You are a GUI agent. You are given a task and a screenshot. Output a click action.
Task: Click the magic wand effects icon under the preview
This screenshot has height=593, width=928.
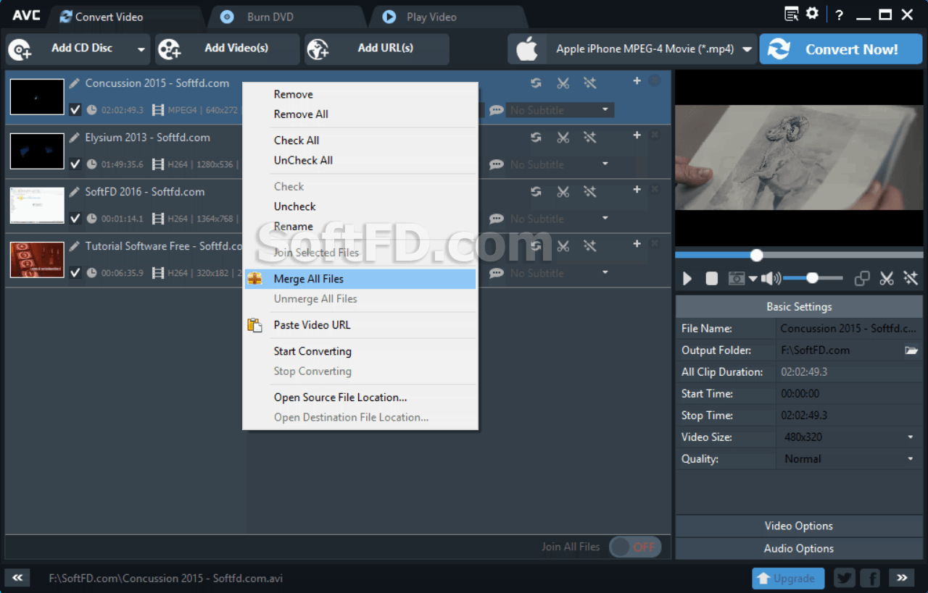[911, 279]
